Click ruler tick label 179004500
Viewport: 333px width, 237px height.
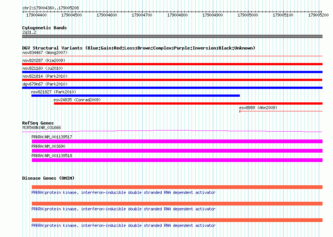pyautogui.click(x=71, y=15)
